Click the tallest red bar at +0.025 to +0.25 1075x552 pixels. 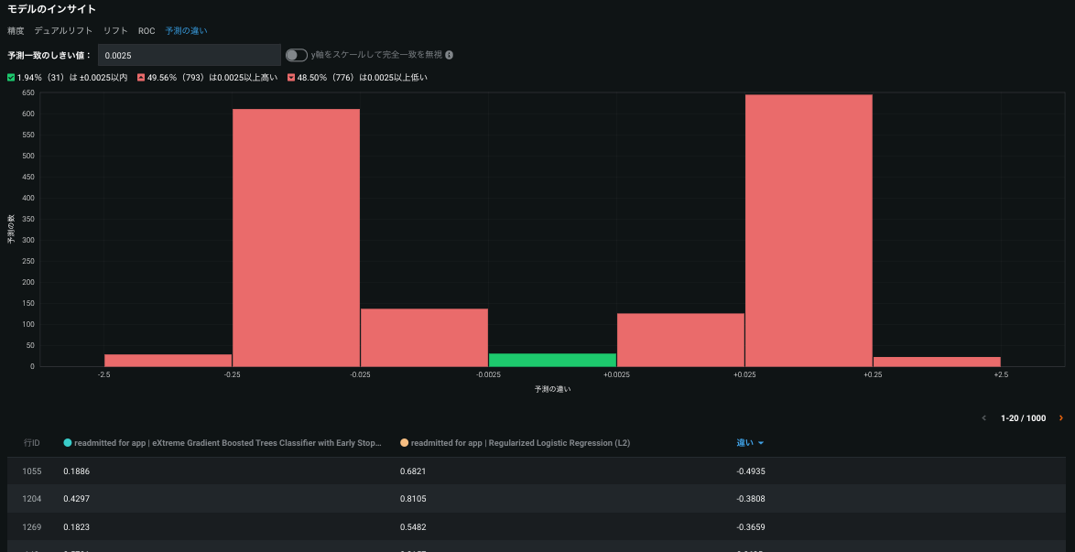[x=809, y=230]
